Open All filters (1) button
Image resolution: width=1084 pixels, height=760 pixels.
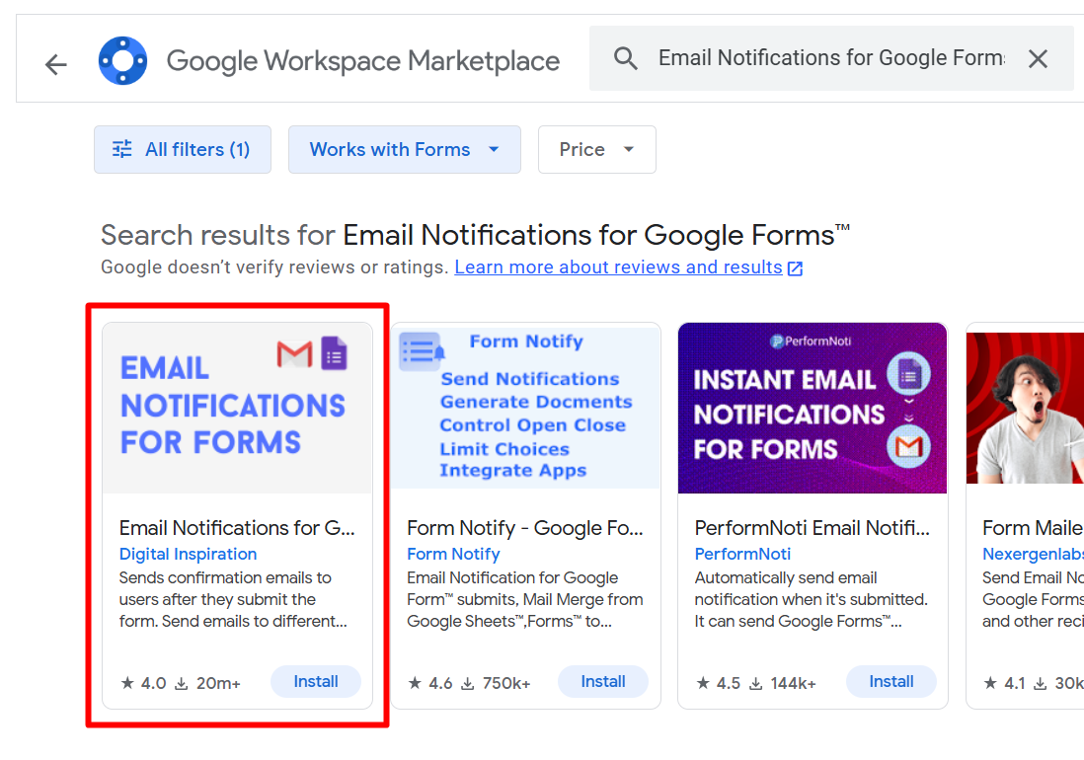[x=183, y=149]
